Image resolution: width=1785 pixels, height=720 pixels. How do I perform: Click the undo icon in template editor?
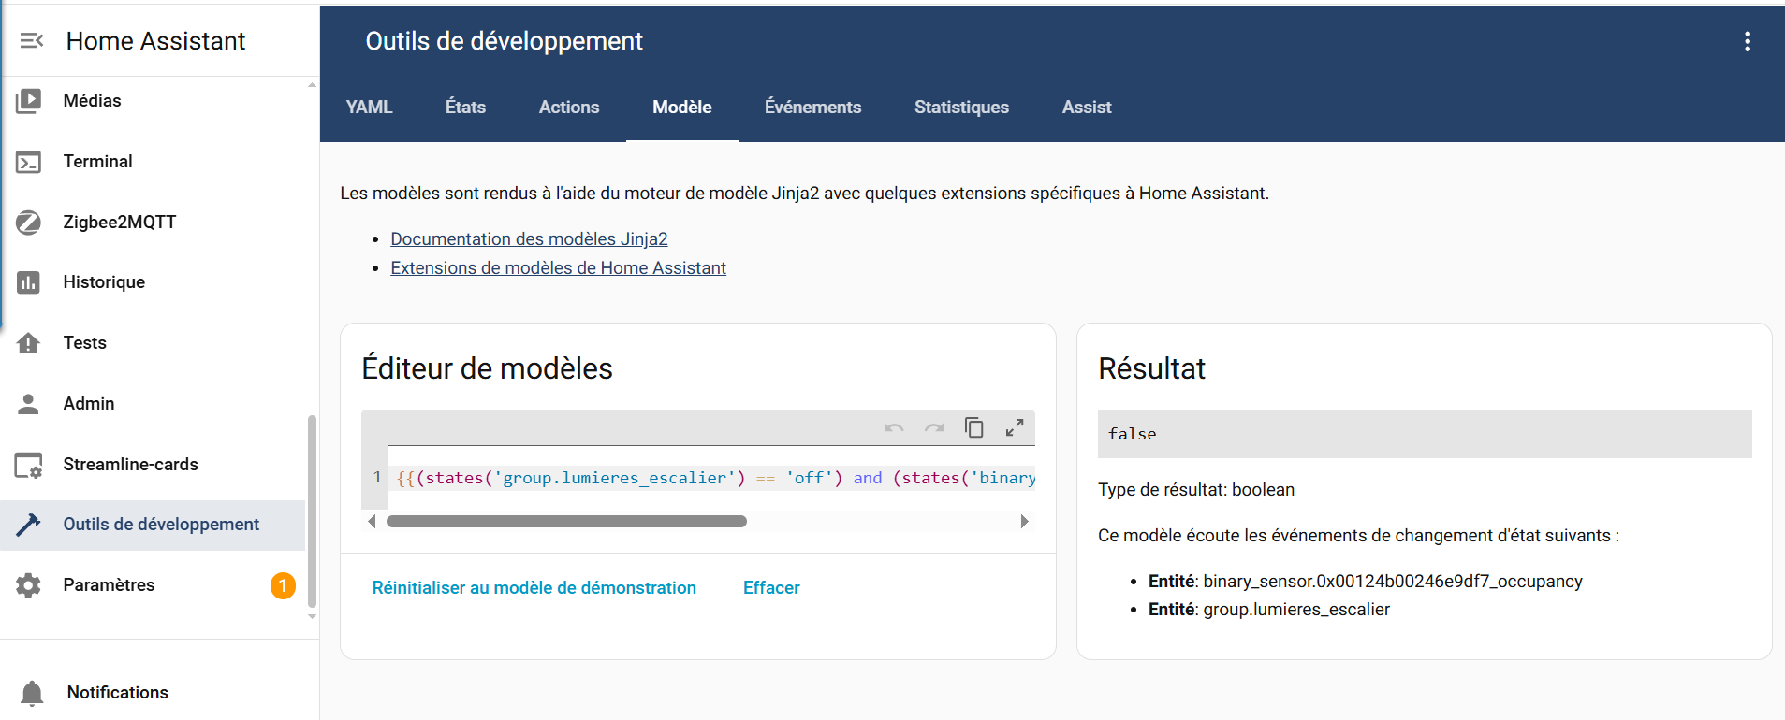(x=893, y=428)
